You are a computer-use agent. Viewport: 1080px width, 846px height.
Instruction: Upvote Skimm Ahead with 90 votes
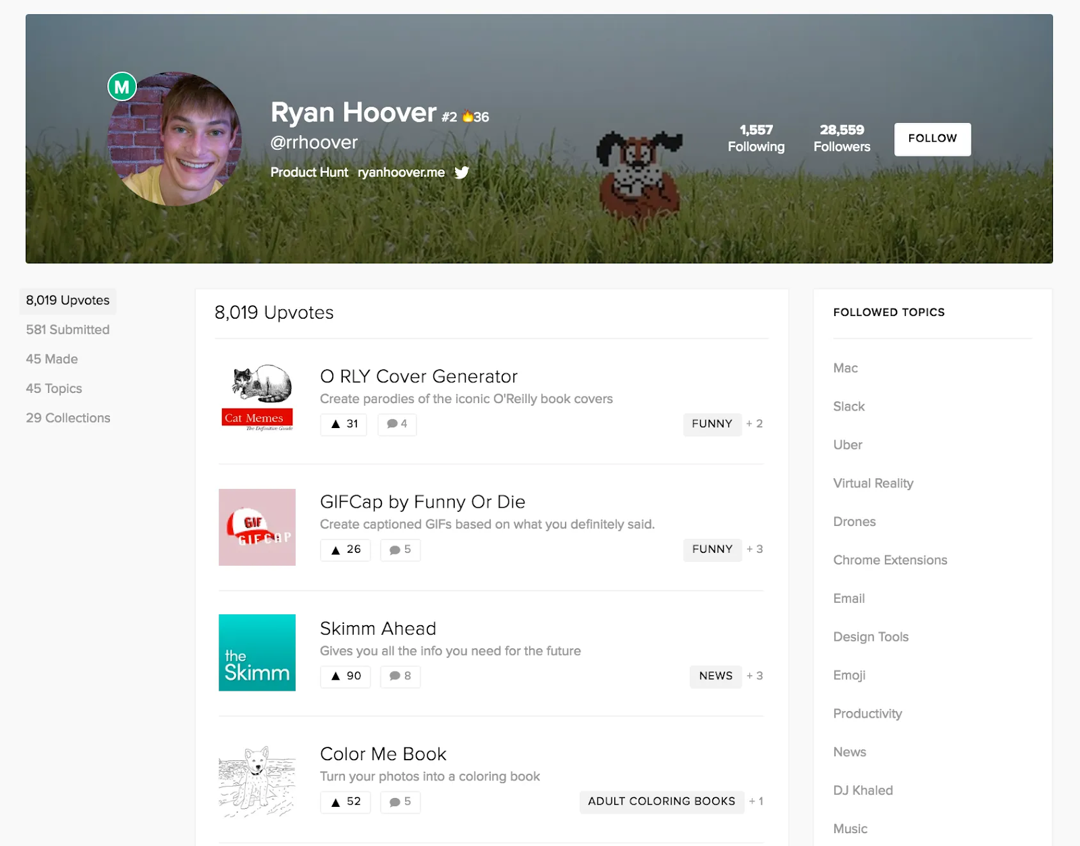(x=346, y=676)
